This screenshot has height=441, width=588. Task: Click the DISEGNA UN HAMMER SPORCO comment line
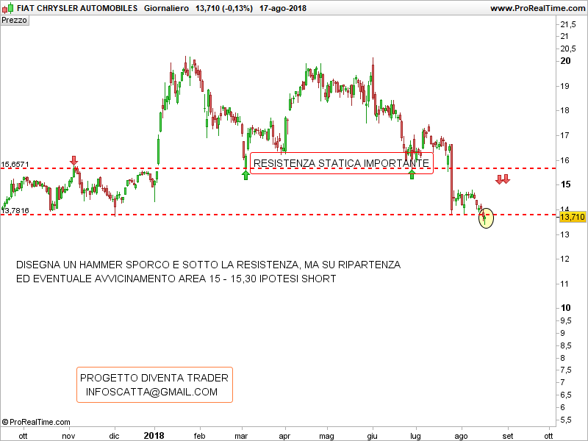tap(208, 265)
